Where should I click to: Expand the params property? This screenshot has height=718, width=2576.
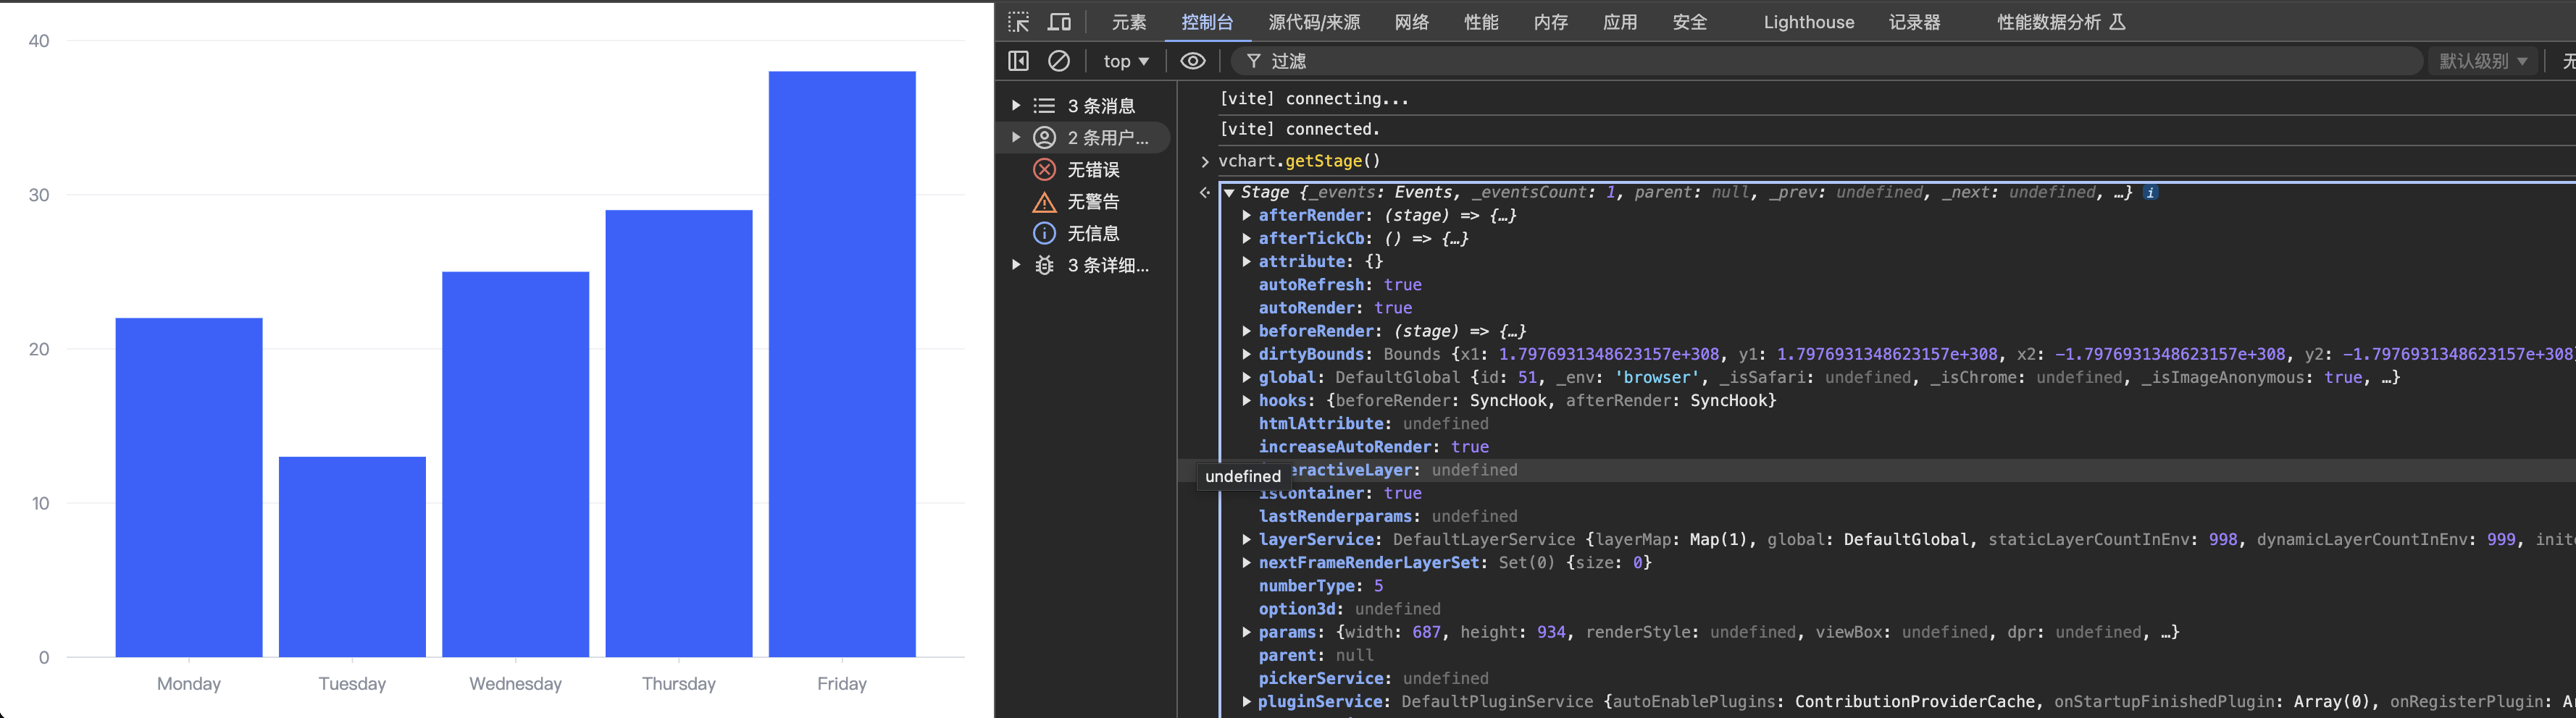[x=1246, y=631]
